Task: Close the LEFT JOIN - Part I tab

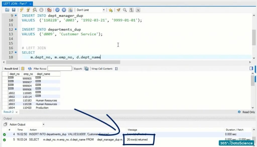Action: point(30,4)
